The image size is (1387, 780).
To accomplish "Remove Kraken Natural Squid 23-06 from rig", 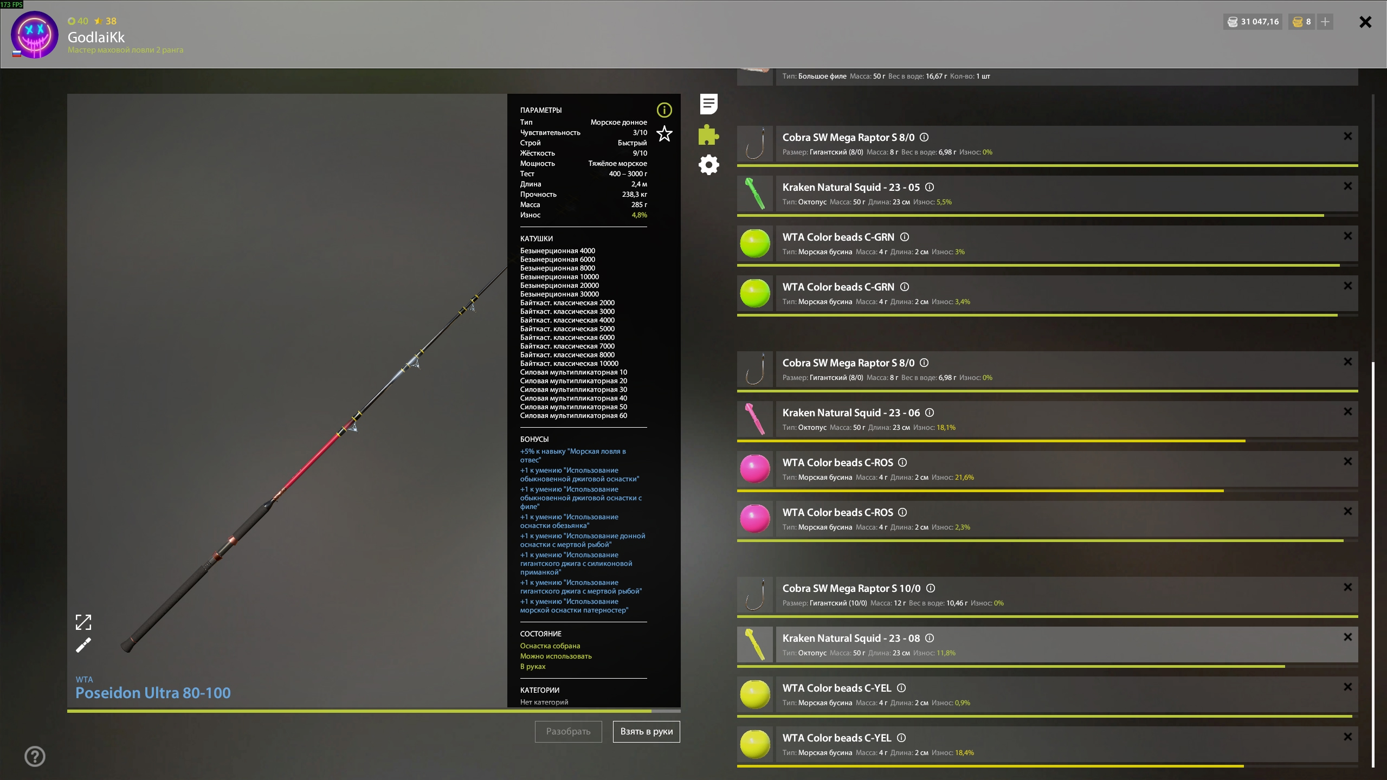I will pos(1347,411).
